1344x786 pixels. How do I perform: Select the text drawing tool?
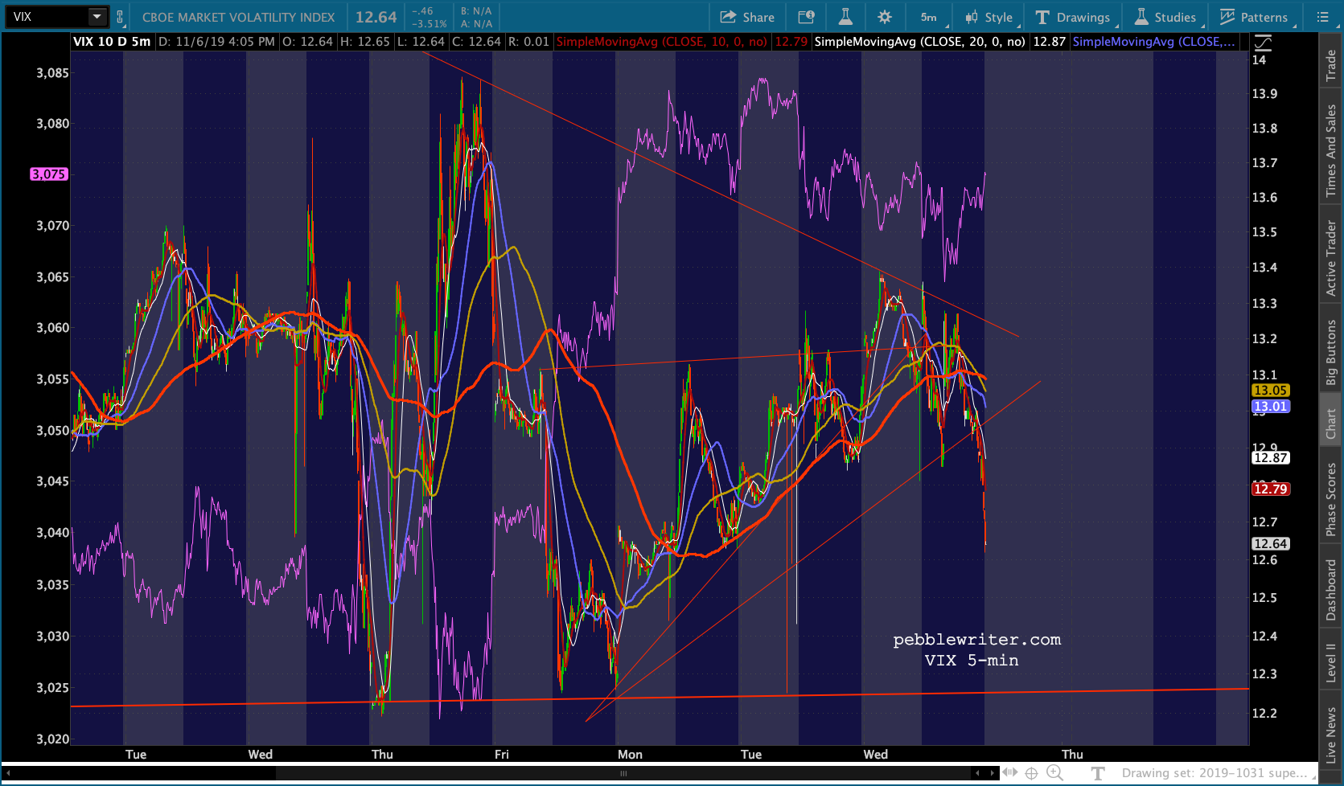coord(1098,773)
